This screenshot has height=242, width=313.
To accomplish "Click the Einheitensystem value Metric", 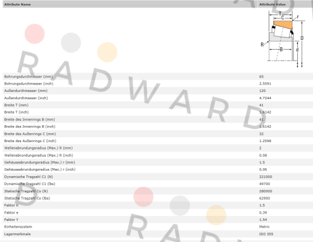I will point(264,227).
